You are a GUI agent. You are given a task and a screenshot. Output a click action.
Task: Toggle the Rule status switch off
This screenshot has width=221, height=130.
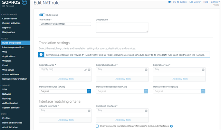click(x=42, y=15)
